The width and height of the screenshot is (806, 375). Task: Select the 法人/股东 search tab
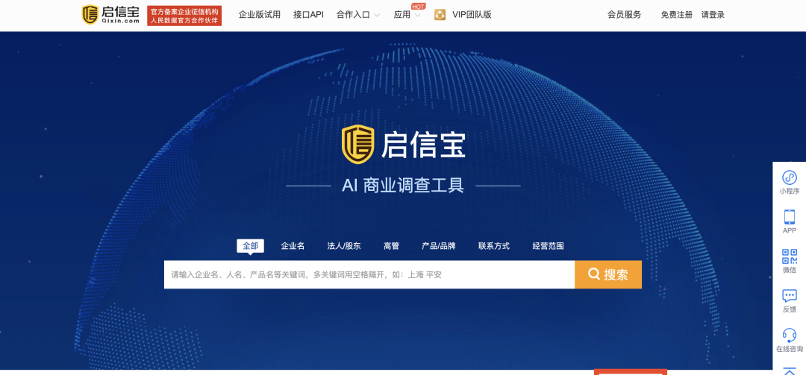(x=344, y=246)
